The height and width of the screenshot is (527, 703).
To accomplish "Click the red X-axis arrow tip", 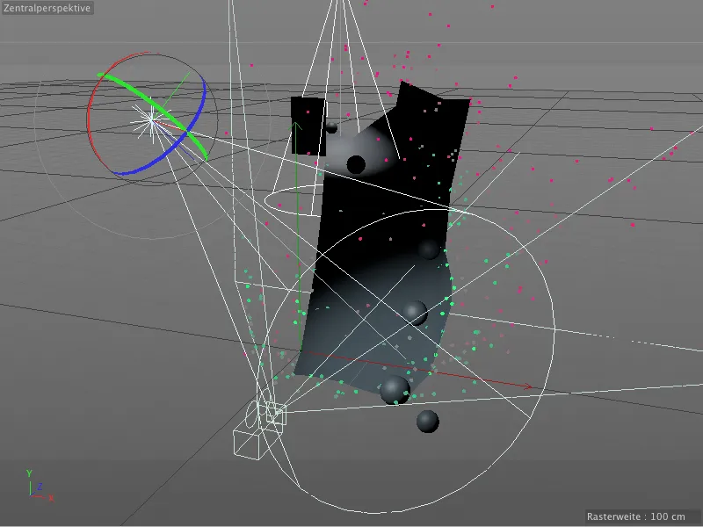I will (x=528, y=386).
